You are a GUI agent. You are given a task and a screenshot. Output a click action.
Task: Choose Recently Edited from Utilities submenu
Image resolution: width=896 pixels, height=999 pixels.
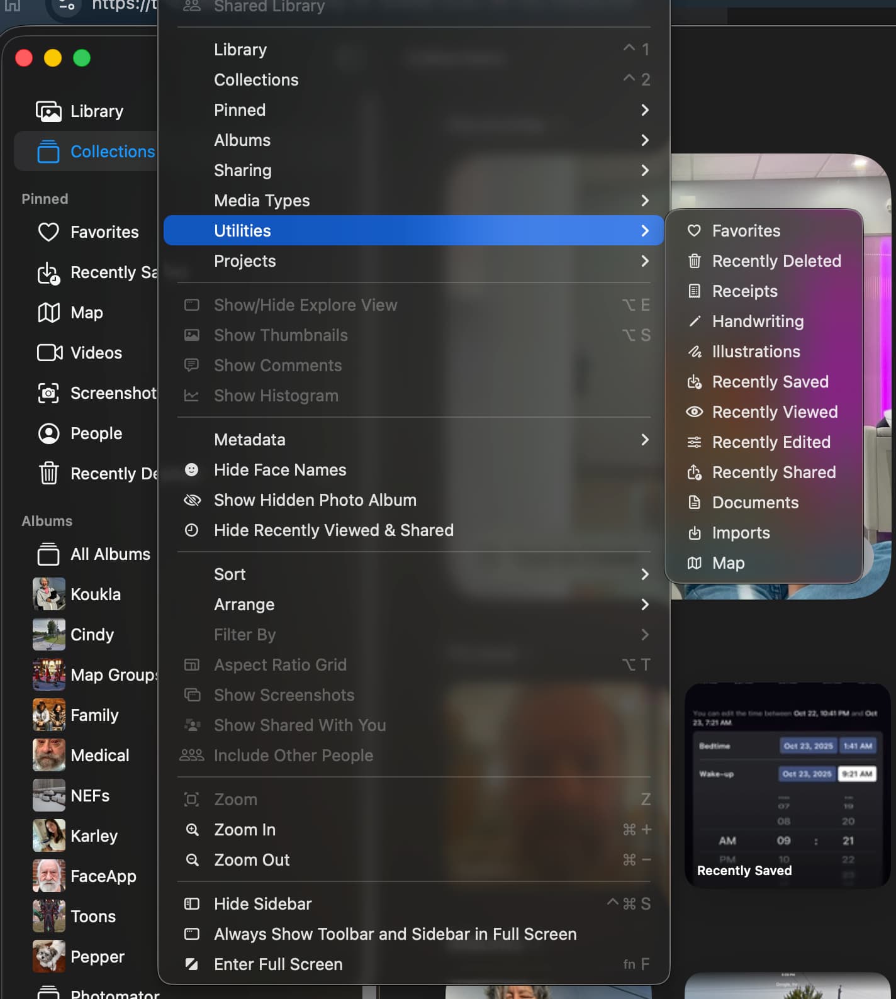coord(771,442)
